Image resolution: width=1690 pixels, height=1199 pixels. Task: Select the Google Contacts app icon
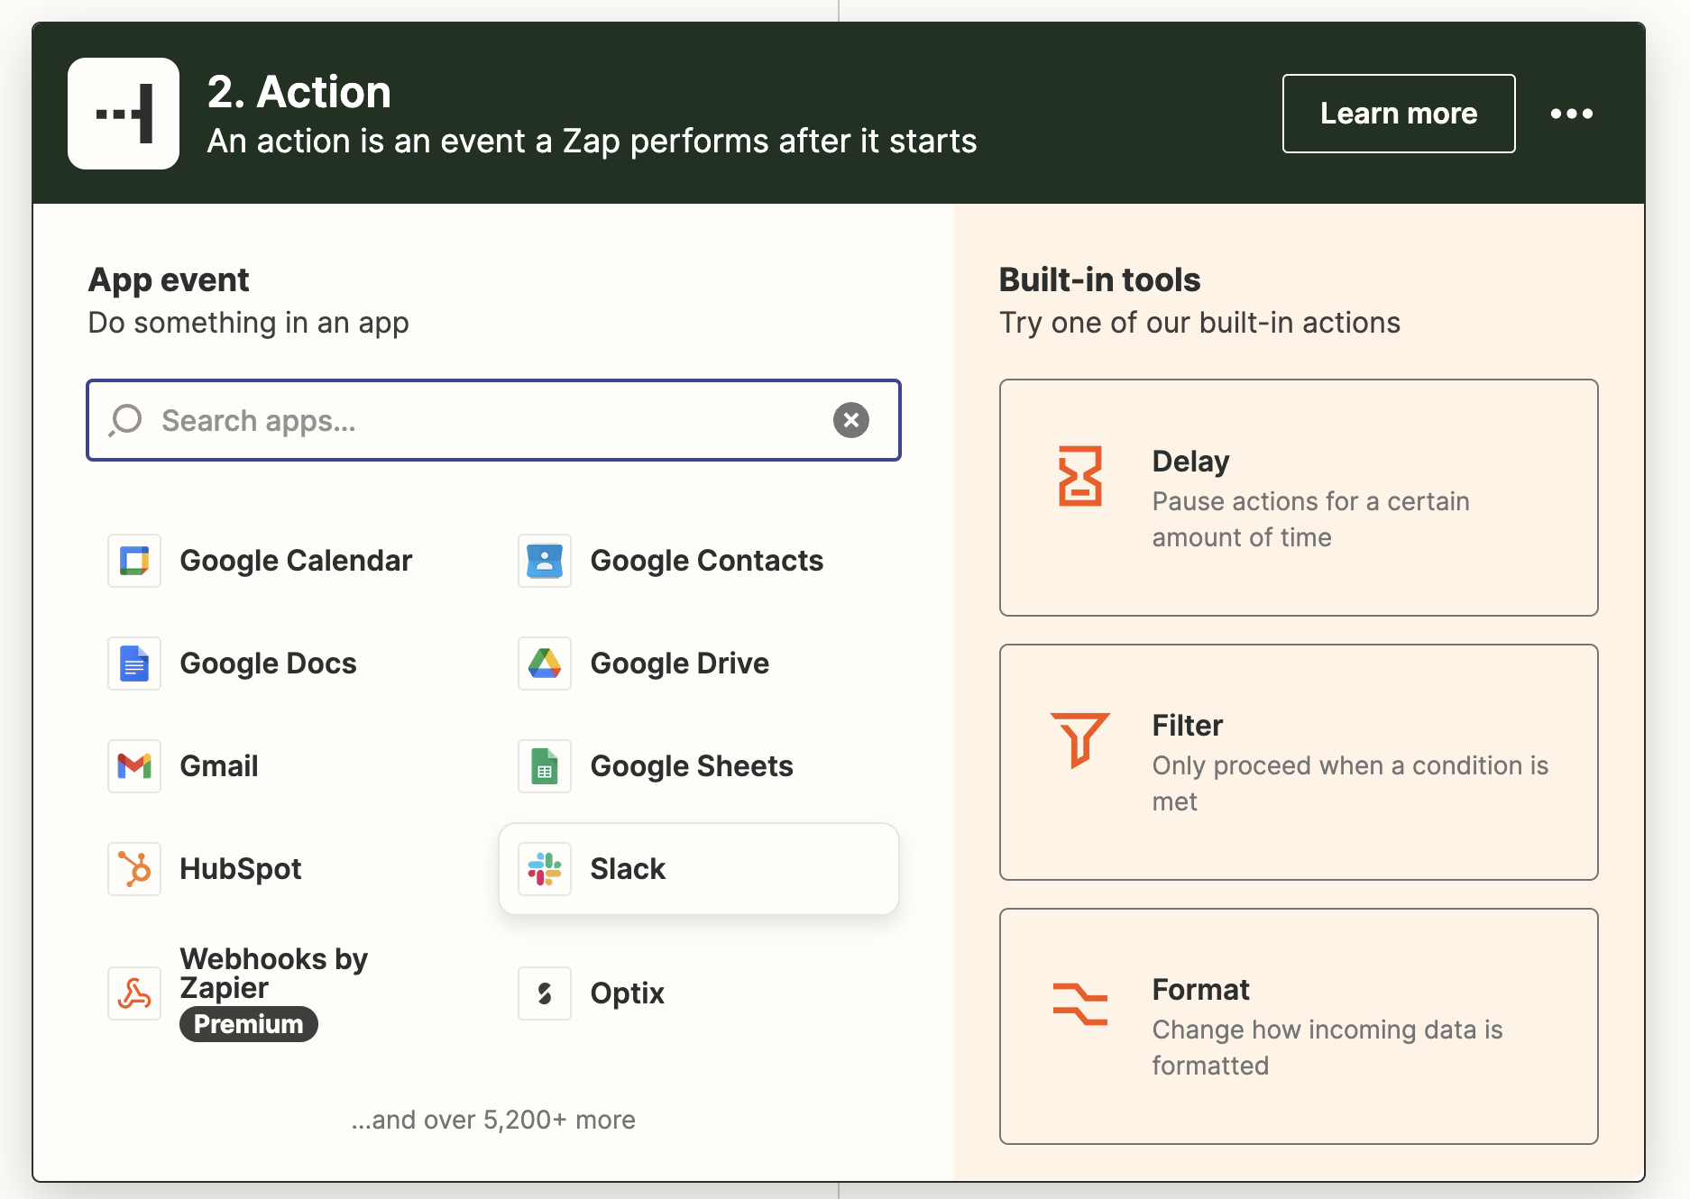point(545,561)
